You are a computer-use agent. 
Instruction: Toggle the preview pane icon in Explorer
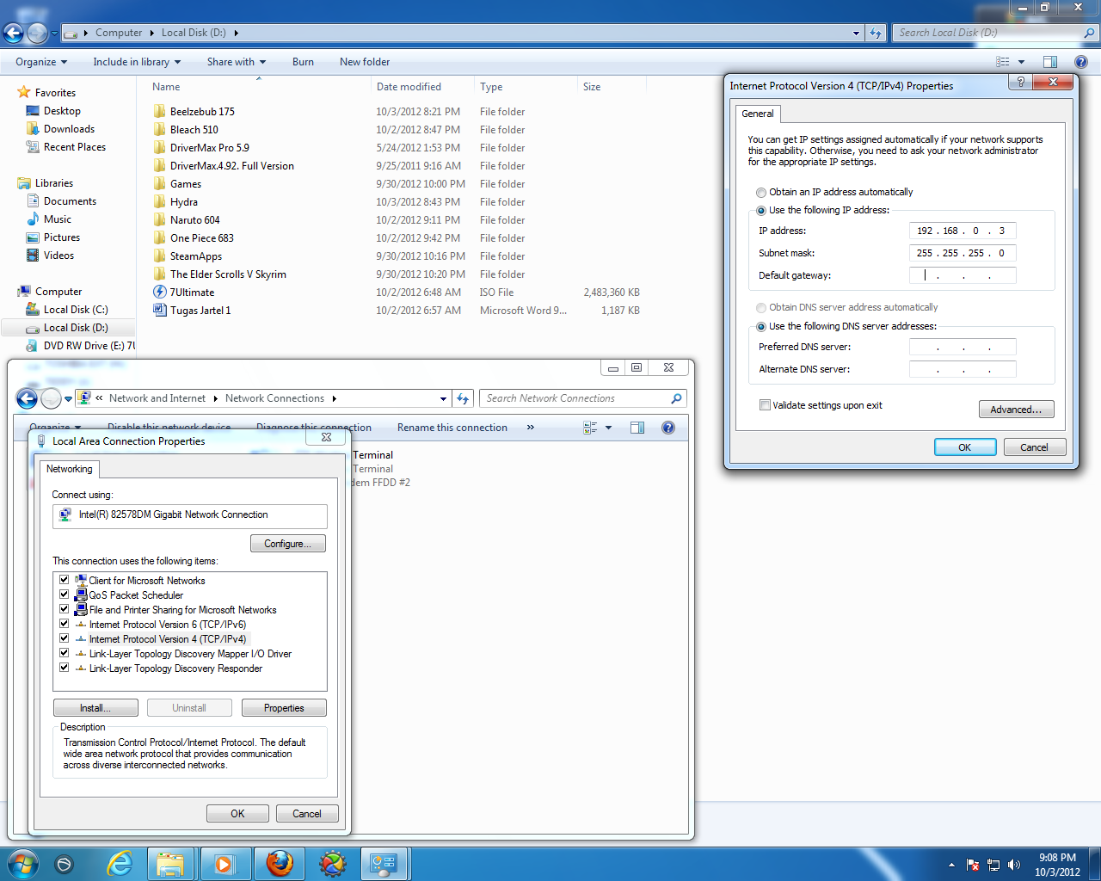click(1050, 62)
